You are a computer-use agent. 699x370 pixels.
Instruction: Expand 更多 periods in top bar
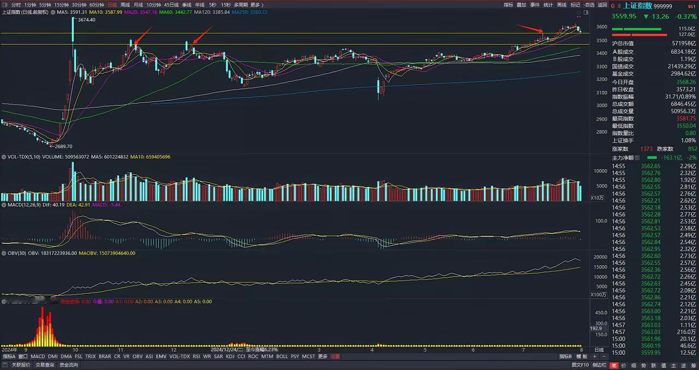(x=256, y=4)
